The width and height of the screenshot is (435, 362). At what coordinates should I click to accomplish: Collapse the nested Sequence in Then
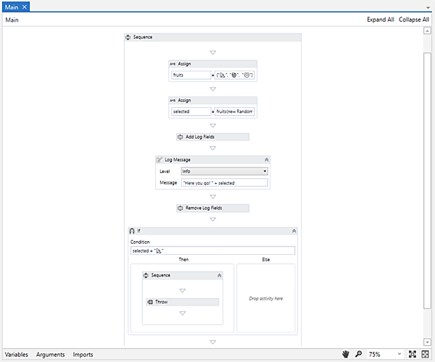pos(219,276)
